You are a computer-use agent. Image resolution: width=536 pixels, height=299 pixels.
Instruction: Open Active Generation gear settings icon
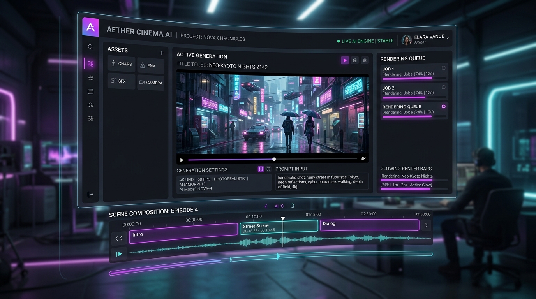click(365, 60)
